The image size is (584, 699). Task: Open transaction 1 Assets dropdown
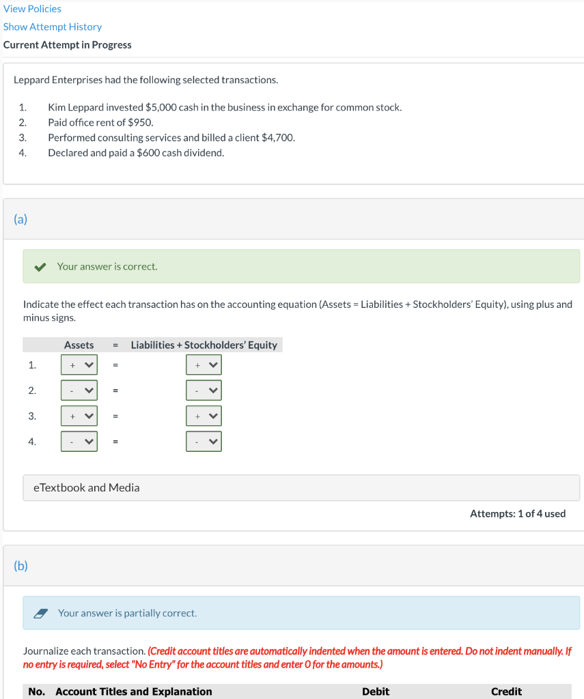coord(79,365)
